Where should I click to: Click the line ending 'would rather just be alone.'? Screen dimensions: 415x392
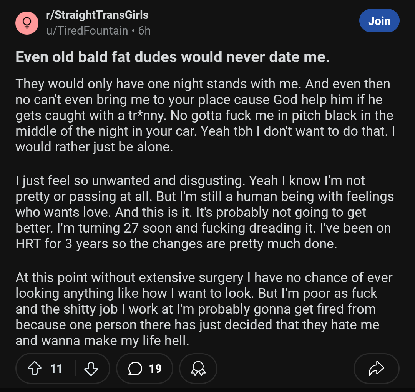coord(94,147)
